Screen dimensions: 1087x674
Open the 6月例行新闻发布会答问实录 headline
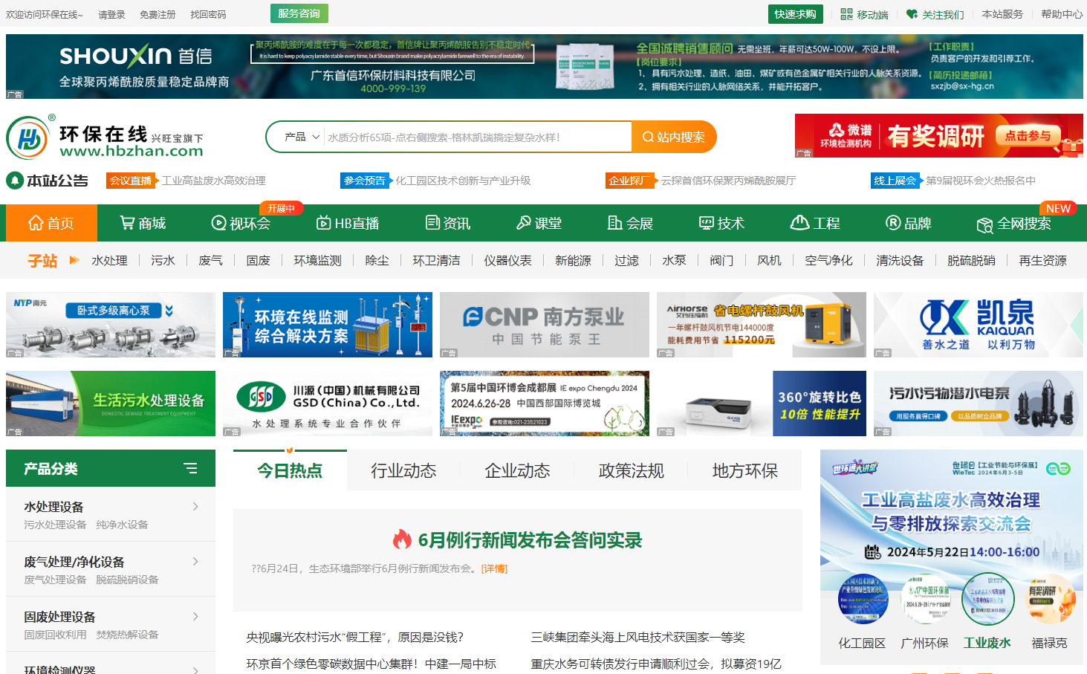click(x=530, y=540)
